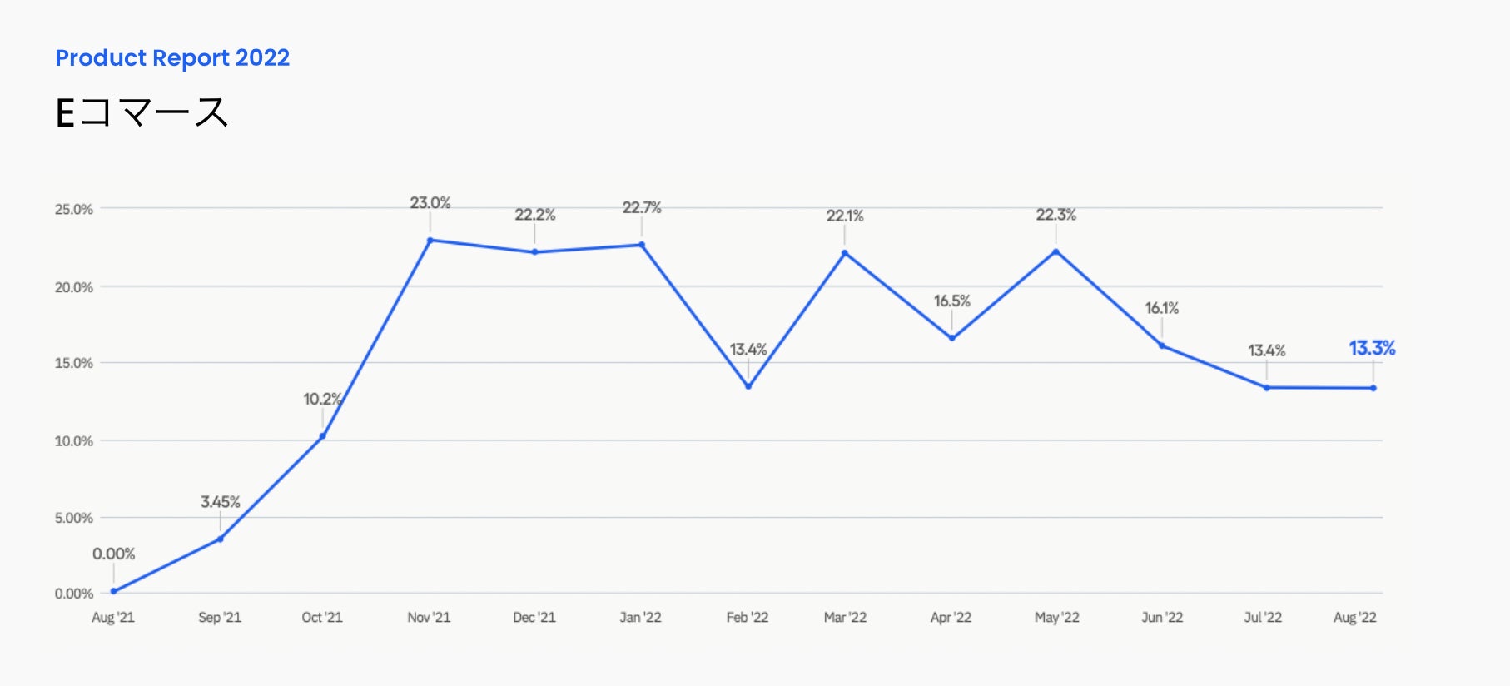Viewport: 1510px width, 686px height.
Task: Select the Jul '22 data point
Action: [1267, 388]
